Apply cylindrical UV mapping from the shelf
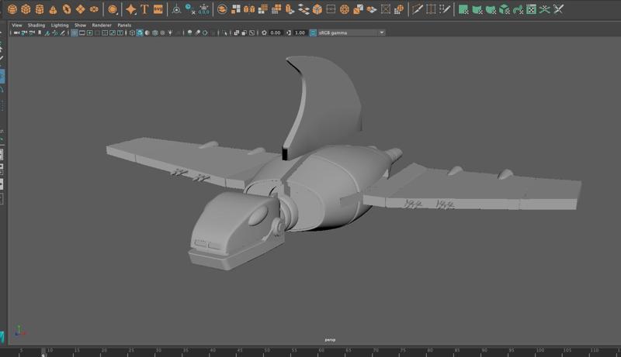Screen dimensions: 621x357 477,9
